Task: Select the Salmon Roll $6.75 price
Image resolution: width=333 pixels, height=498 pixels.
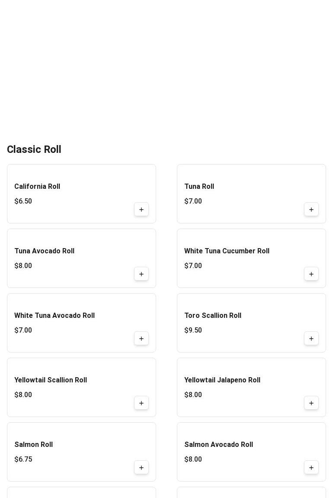Action: tap(23, 459)
